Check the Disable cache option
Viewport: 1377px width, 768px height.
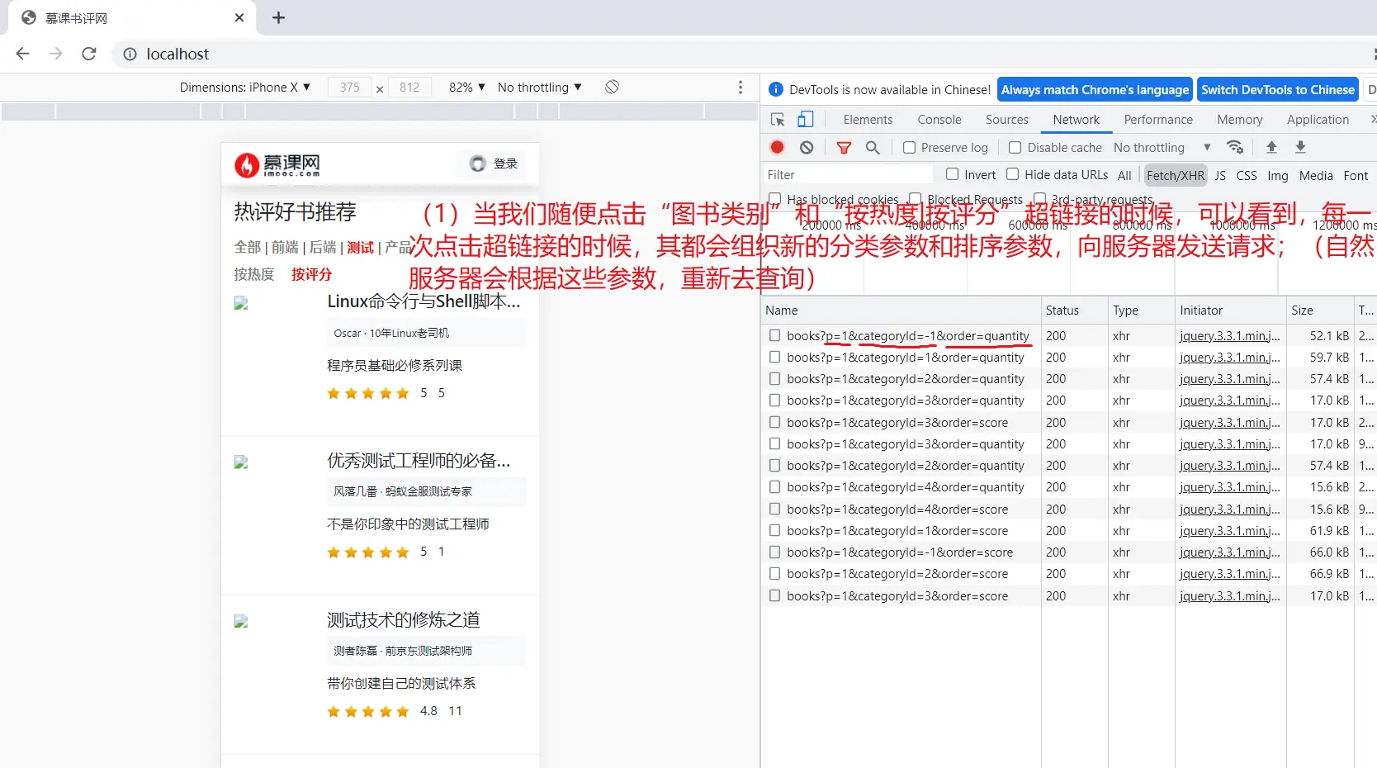(x=1015, y=147)
